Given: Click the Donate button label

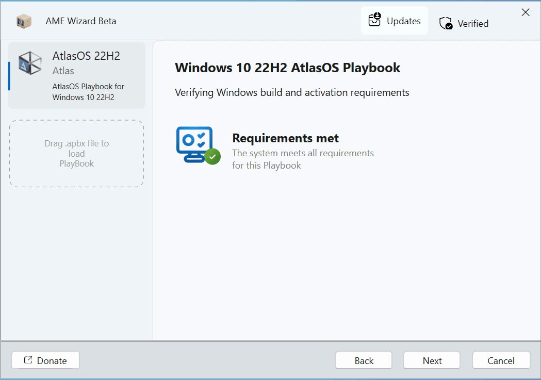Looking at the screenshot, I should coord(52,360).
